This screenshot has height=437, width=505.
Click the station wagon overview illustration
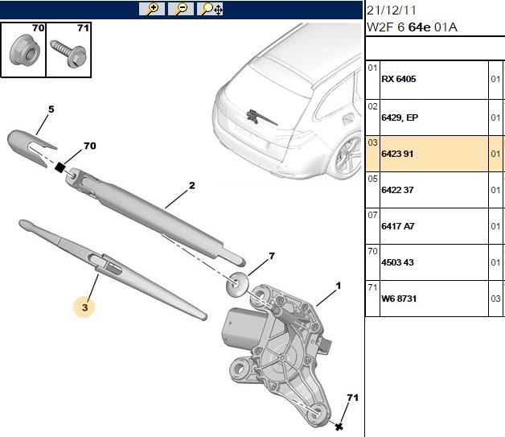click(287, 101)
